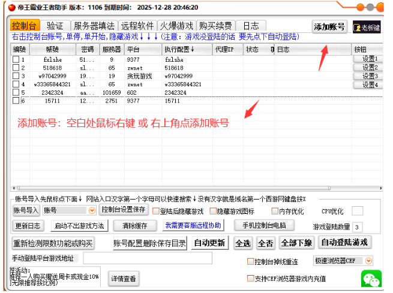Tick the checkbox for account row 1 fxlshe
Screen dimensions: 393x293
tap(16, 59)
